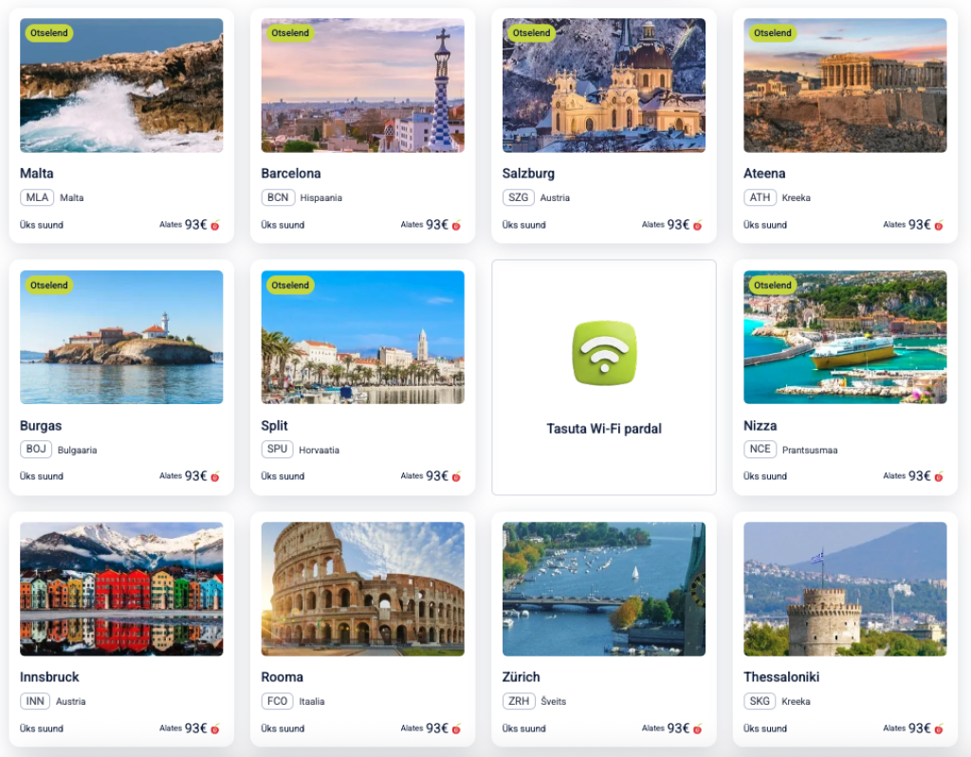This screenshot has width=971, height=757.
Task: Click the SKG airport code badge
Action: 760,701
